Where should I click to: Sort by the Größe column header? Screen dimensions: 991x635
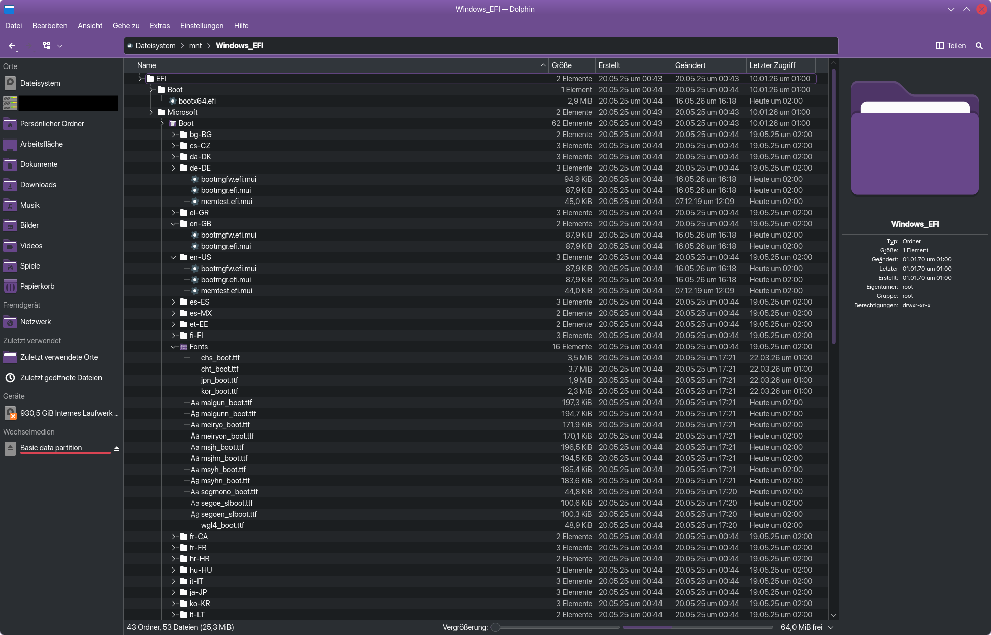[x=572, y=65]
